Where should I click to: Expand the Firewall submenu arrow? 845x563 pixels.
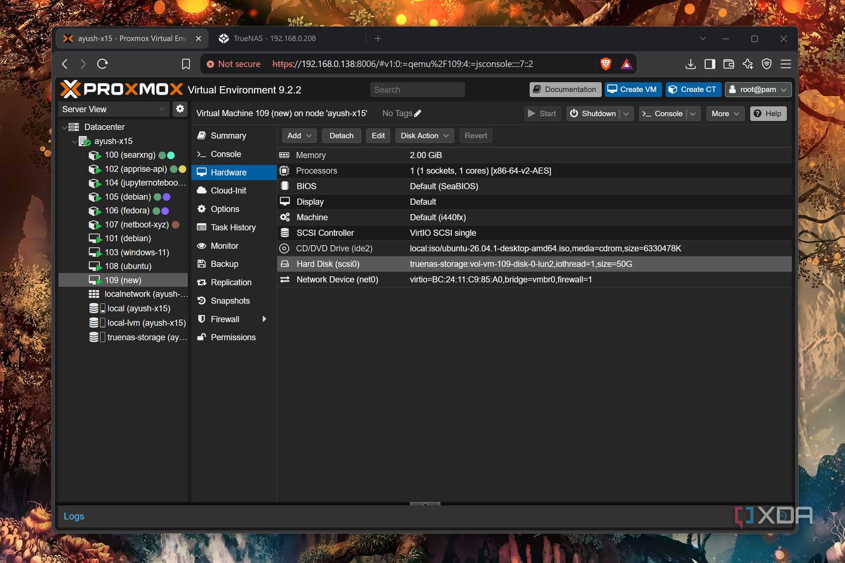coord(264,319)
